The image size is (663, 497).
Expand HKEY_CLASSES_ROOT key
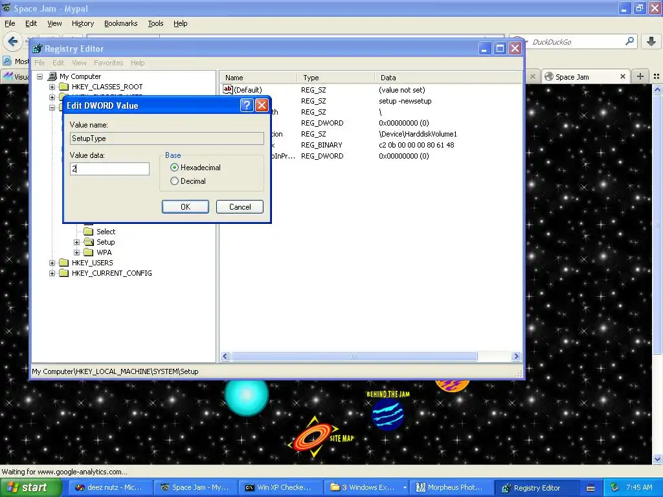pyautogui.click(x=52, y=87)
